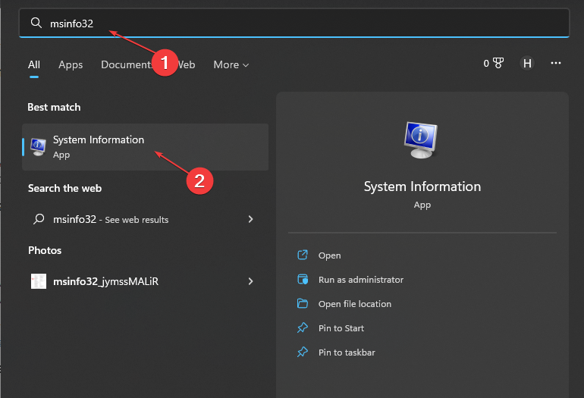Click the Pin to Start pin icon
This screenshot has height=398, width=584.
point(303,327)
